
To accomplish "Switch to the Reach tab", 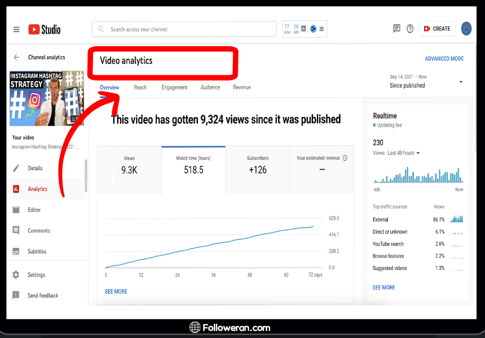I will pos(140,88).
